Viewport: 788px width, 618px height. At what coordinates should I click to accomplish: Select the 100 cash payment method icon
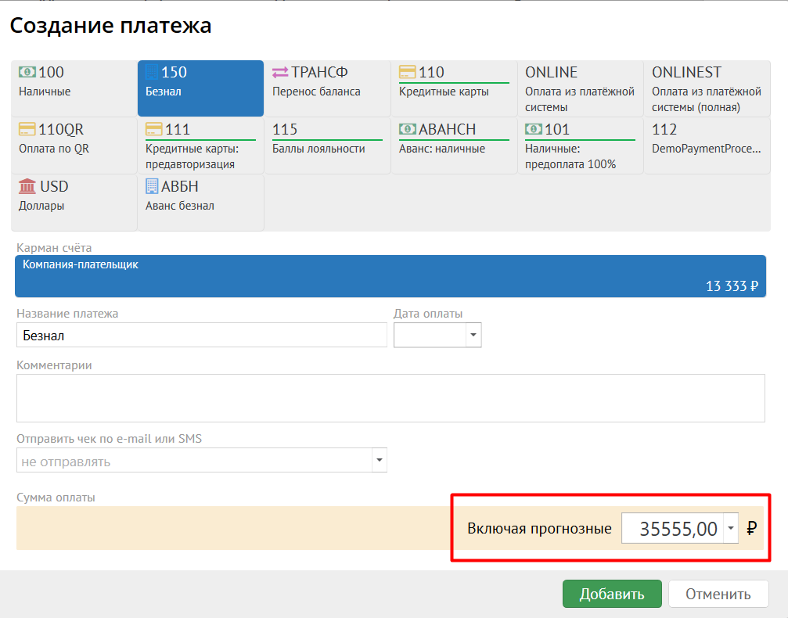click(x=27, y=73)
